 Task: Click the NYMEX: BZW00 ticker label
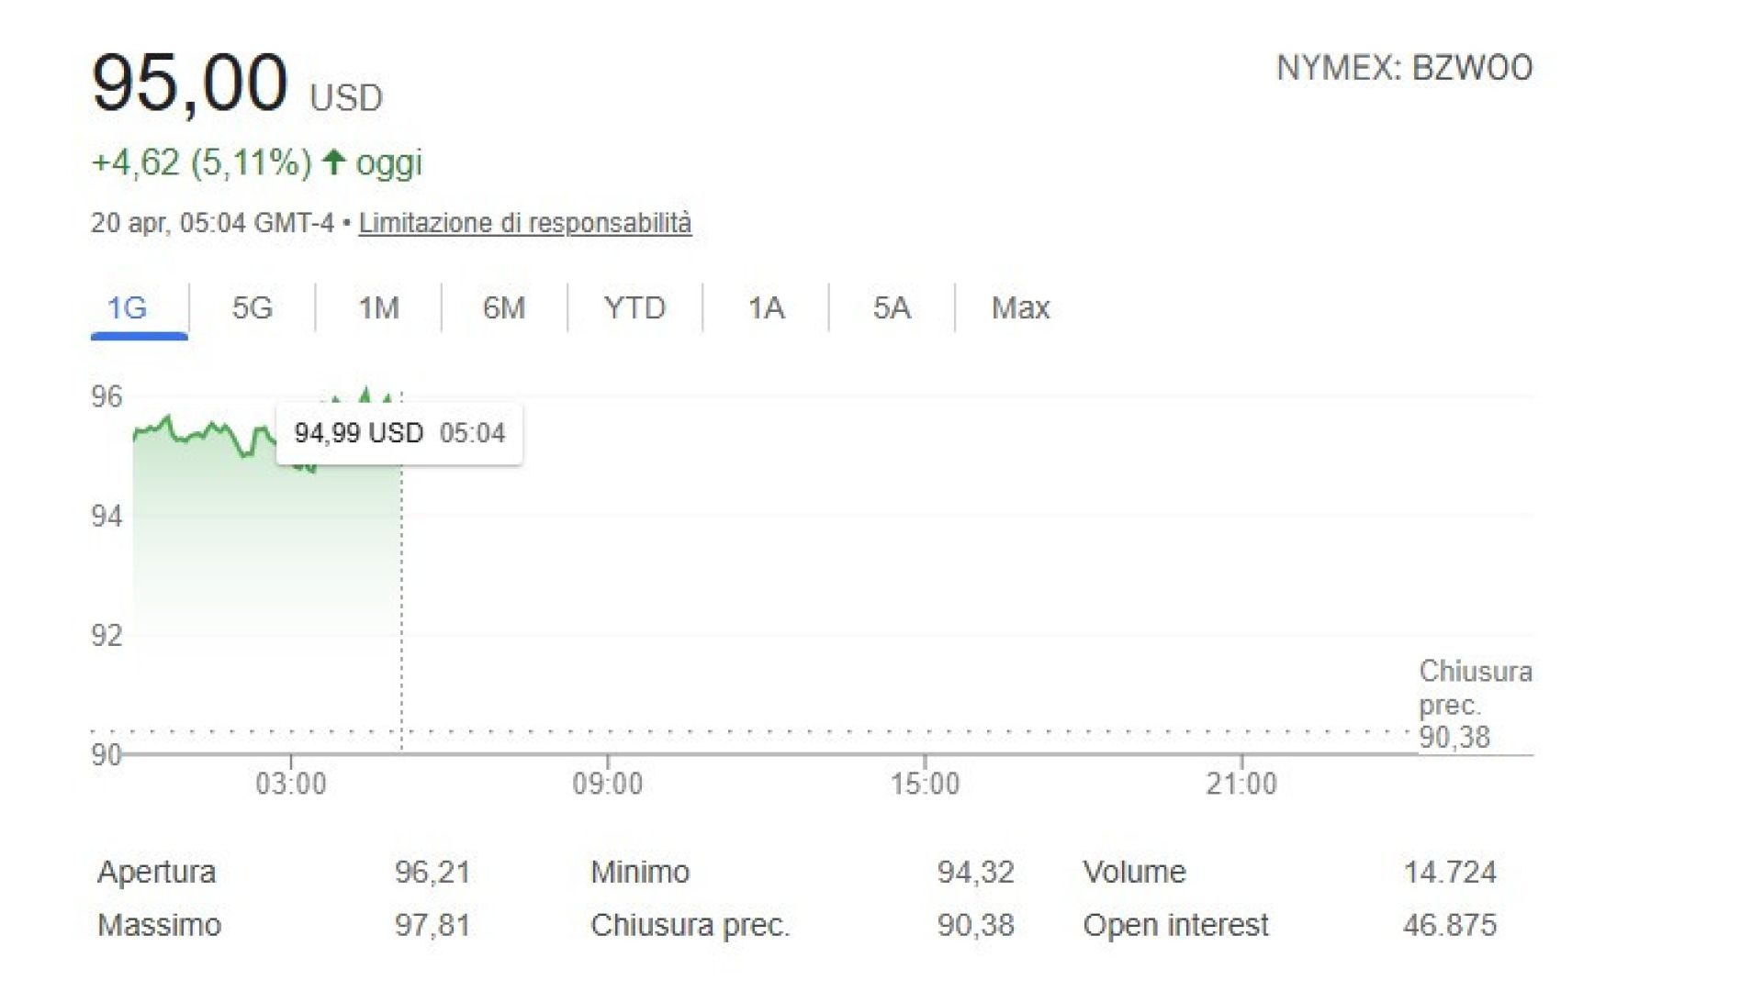tap(1404, 69)
